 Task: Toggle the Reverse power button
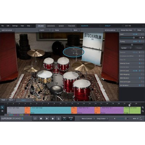tap(140, 52)
